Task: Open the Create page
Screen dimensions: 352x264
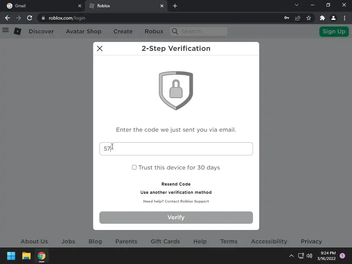Action: click(123, 31)
